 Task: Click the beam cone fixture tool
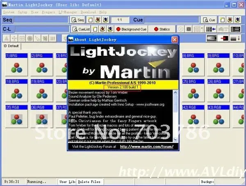coord(37,38)
